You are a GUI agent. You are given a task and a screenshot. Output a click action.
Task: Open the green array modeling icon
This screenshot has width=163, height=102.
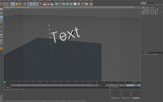click(x=68, y=4)
